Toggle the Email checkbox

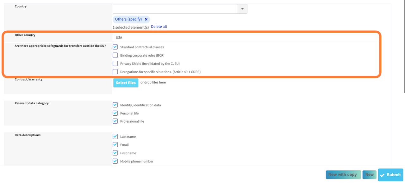point(115,145)
